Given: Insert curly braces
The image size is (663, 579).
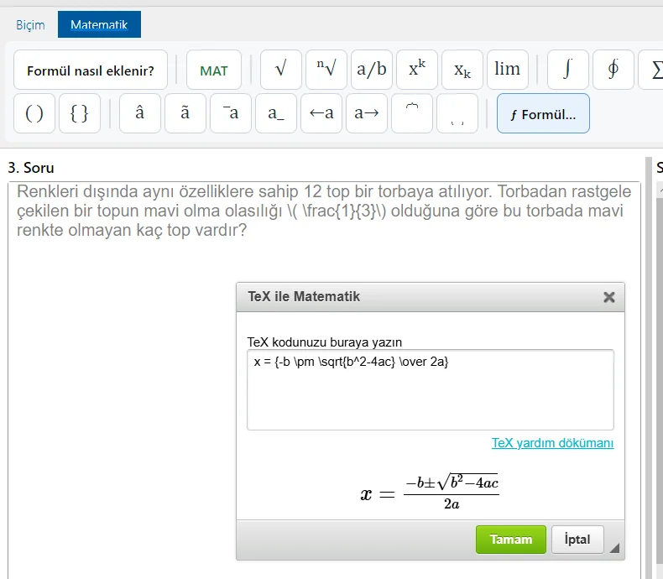Looking at the screenshot, I should 80,113.
